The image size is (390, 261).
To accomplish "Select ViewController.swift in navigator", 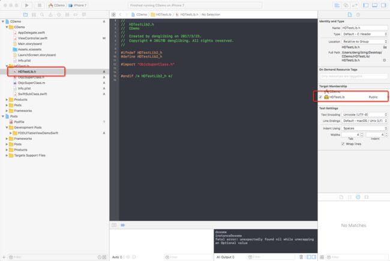I will click(x=32, y=38).
